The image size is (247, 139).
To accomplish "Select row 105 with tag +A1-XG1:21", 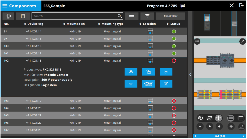I will tap(34, 115).
